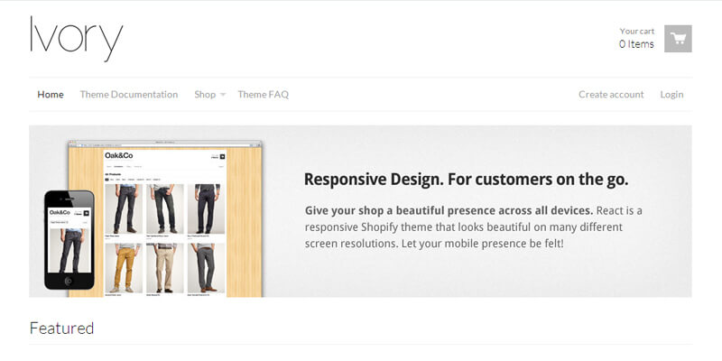Open the 0 Items cart link
722x361 pixels.
pyautogui.click(x=636, y=44)
